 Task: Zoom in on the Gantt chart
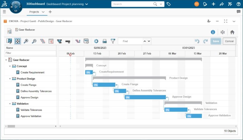pyautogui.click(x=26, y=41)
